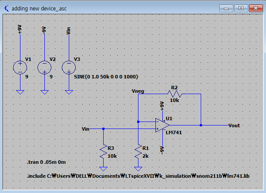Click the wire junction above R3
The image size is (266, 193).
click(x=103, y=129)
